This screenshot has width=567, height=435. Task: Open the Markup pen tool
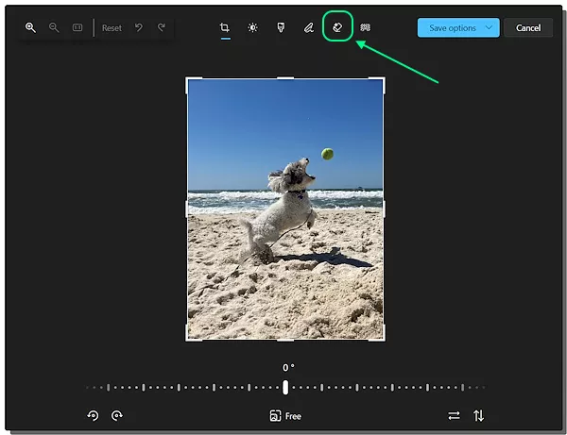tap(308, 27)
